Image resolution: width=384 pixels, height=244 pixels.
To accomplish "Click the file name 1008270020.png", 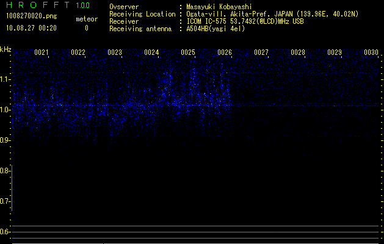I will (x=32, y=16).
